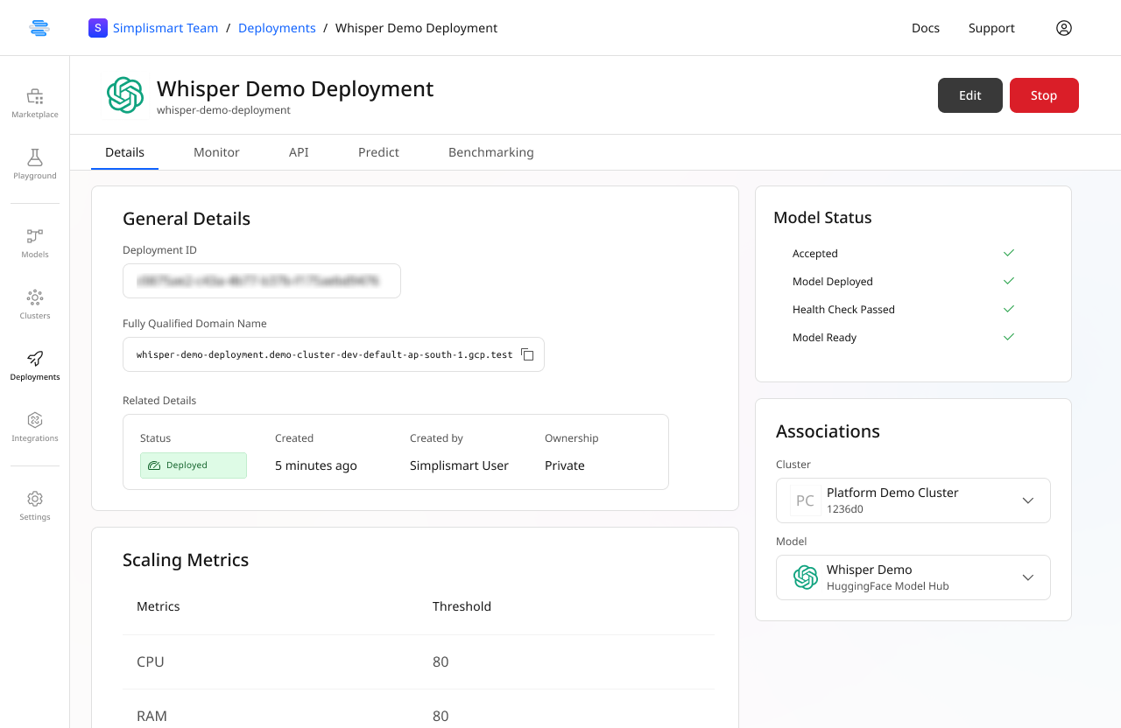Click the 'Health Check Passed' label
1121x728 pixels.
pyautogui.click(x=843, y=309)
